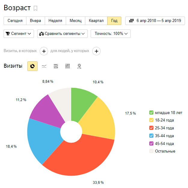The width and height of the screenshot is (188, 188).
Task: Add visit condition plus button
Action: coord(44,51)
